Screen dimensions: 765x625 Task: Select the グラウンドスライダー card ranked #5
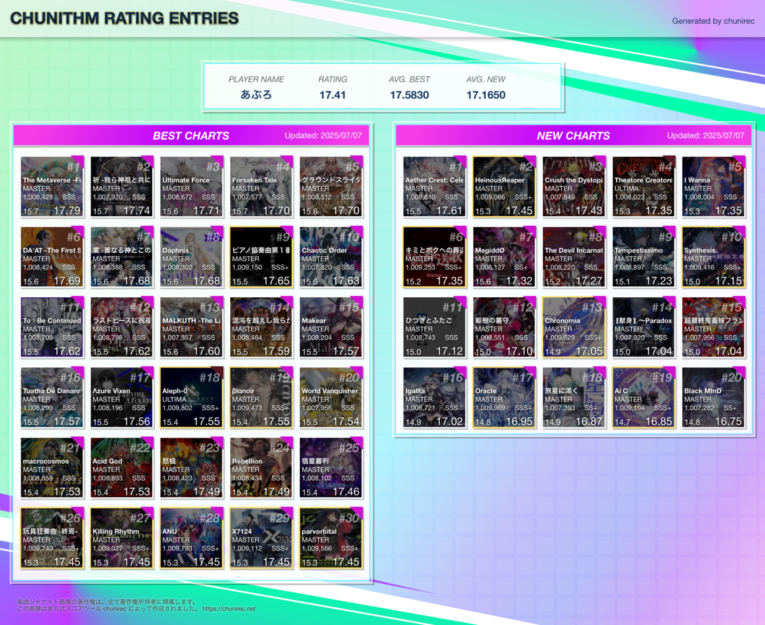[333, 187]
